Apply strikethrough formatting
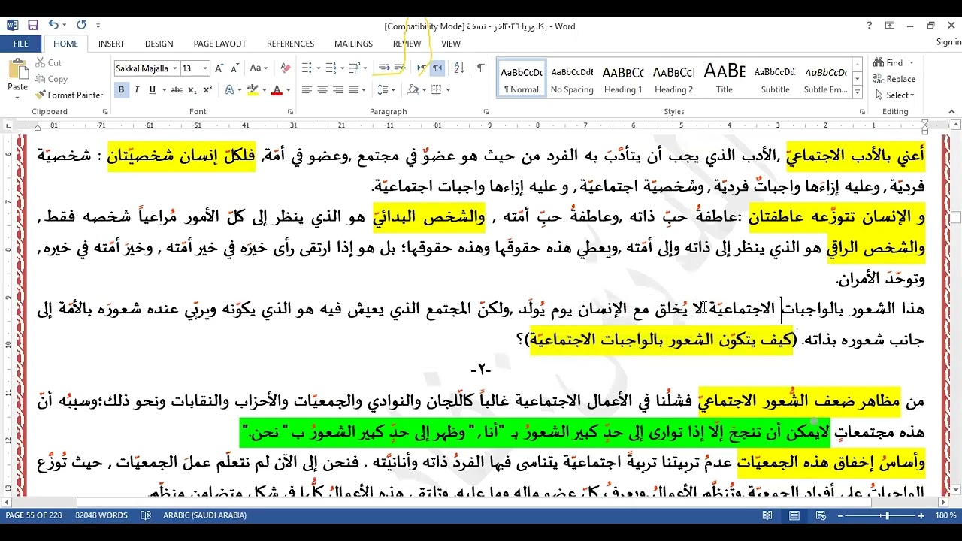This screenshot has height=541, width=962. pyautogui.click(x=177, y=90)
